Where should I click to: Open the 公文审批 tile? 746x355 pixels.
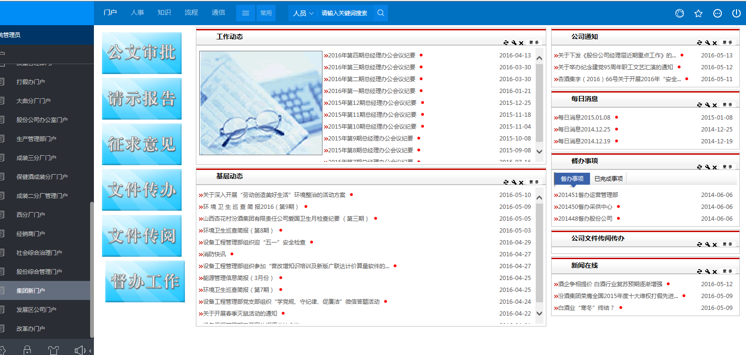pyautogui.click(x=142, y=53)
